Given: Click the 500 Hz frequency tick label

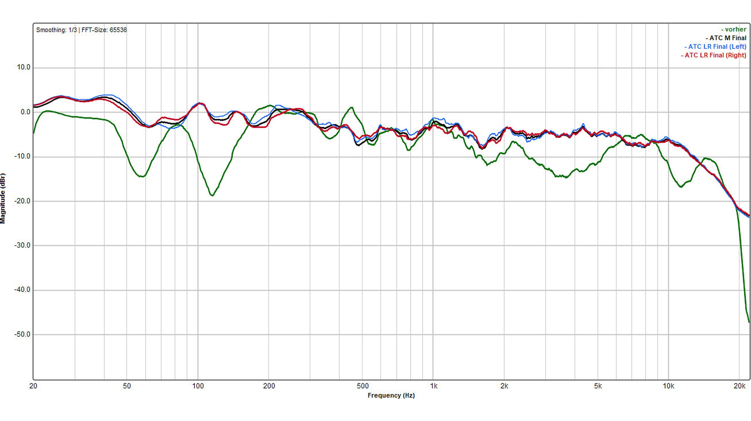Looking at the screenshot, I should [x=363, y=386].
